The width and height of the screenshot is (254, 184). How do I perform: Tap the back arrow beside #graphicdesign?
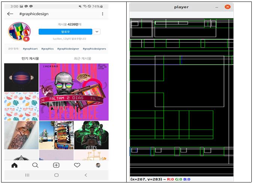coord(10,14)
